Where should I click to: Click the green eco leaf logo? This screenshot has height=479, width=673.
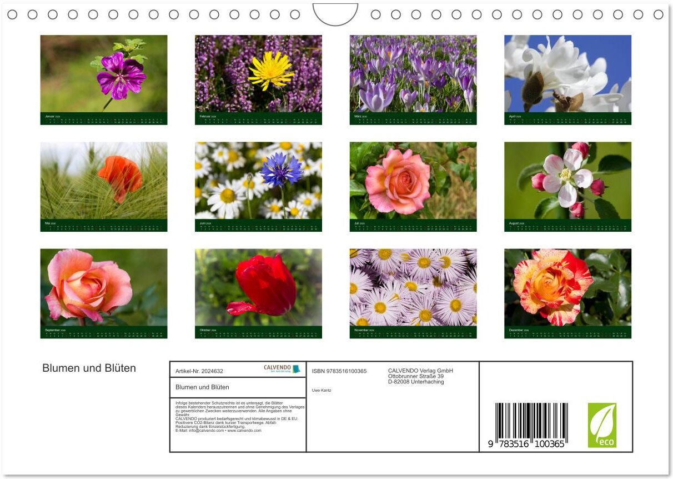point(602,425)
